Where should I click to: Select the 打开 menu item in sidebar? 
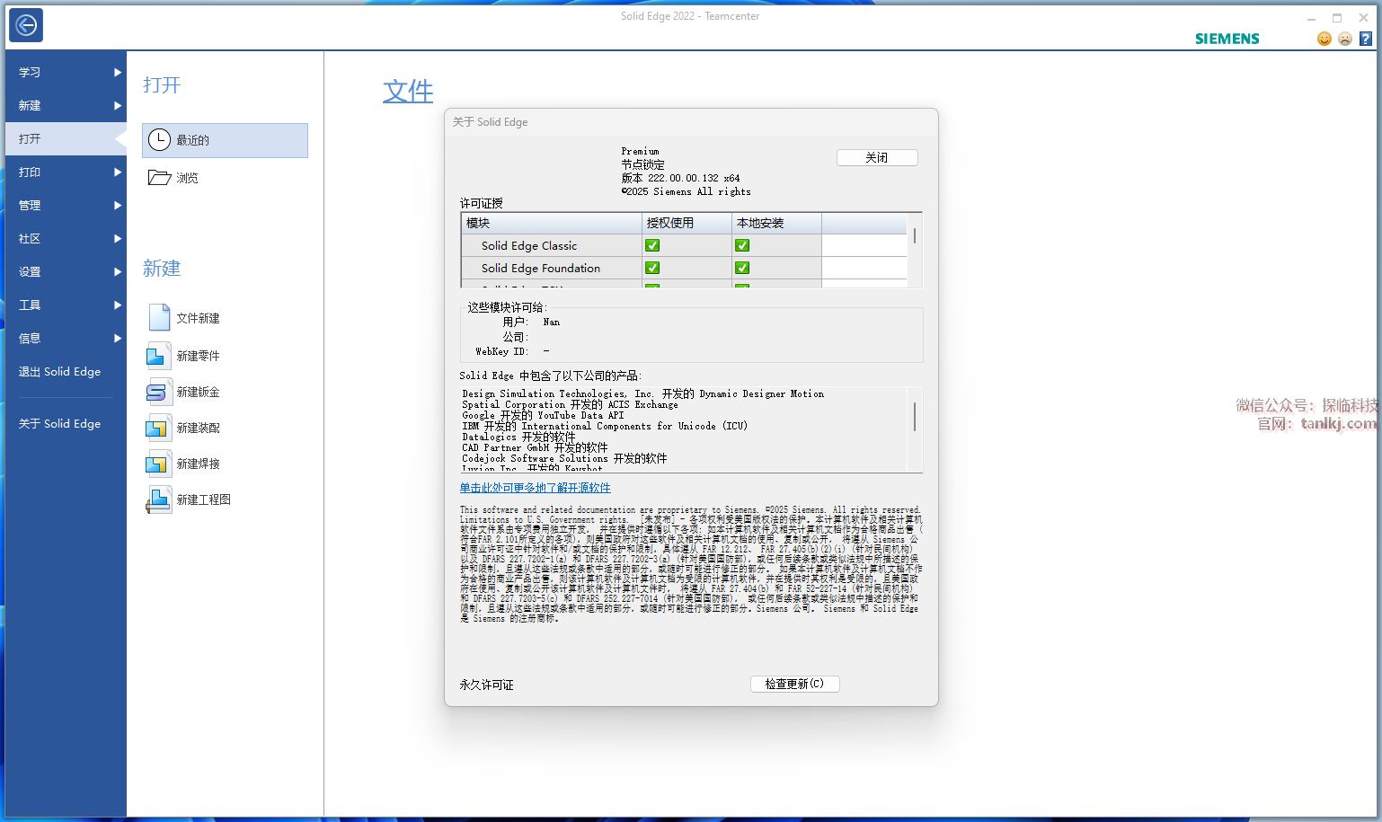(66, 138)
